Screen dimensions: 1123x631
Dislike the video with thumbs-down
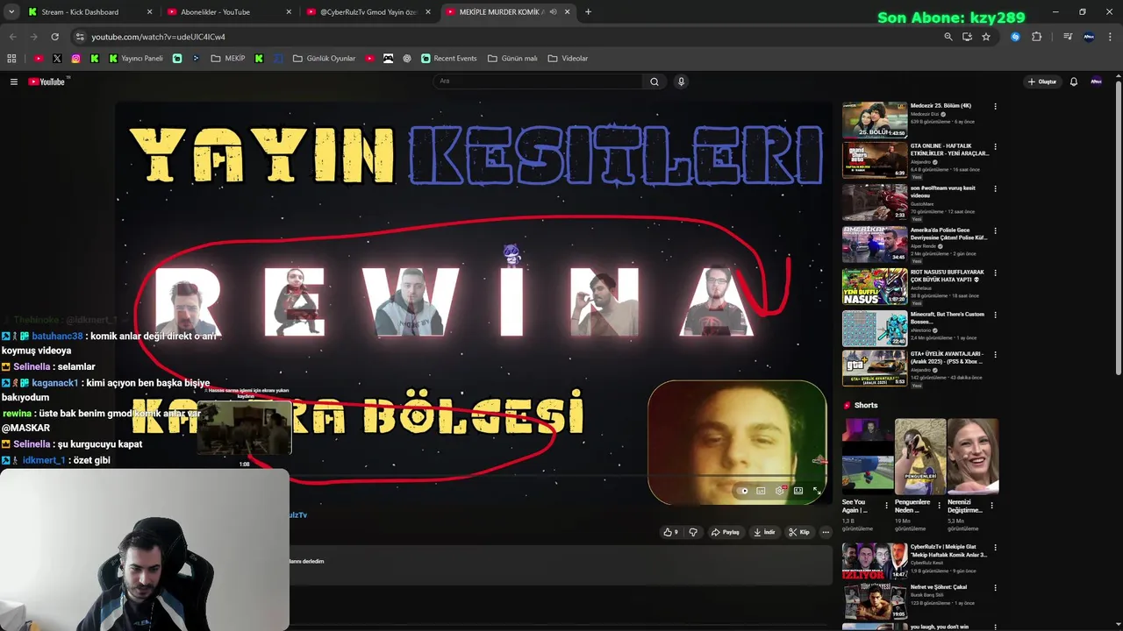tap(693, 532)
